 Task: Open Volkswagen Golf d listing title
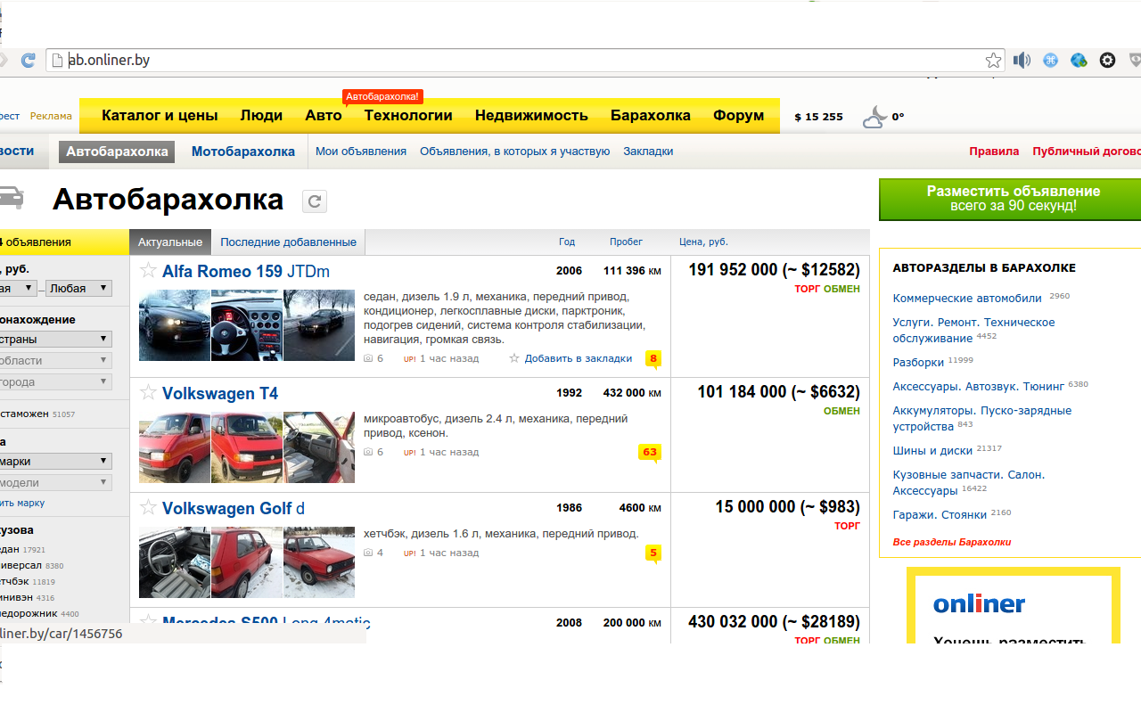click(234, 509)
